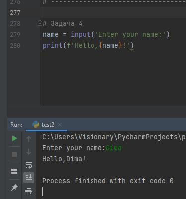Click the print call on line 280
The height and width of the screenshot is (199, 186).
click(52, 45)
